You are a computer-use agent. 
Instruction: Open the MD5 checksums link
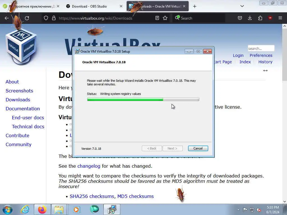[x=135, y=196]
